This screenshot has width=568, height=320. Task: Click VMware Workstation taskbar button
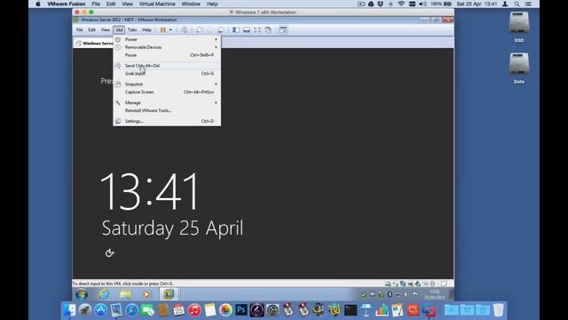[x=169, y=294]
